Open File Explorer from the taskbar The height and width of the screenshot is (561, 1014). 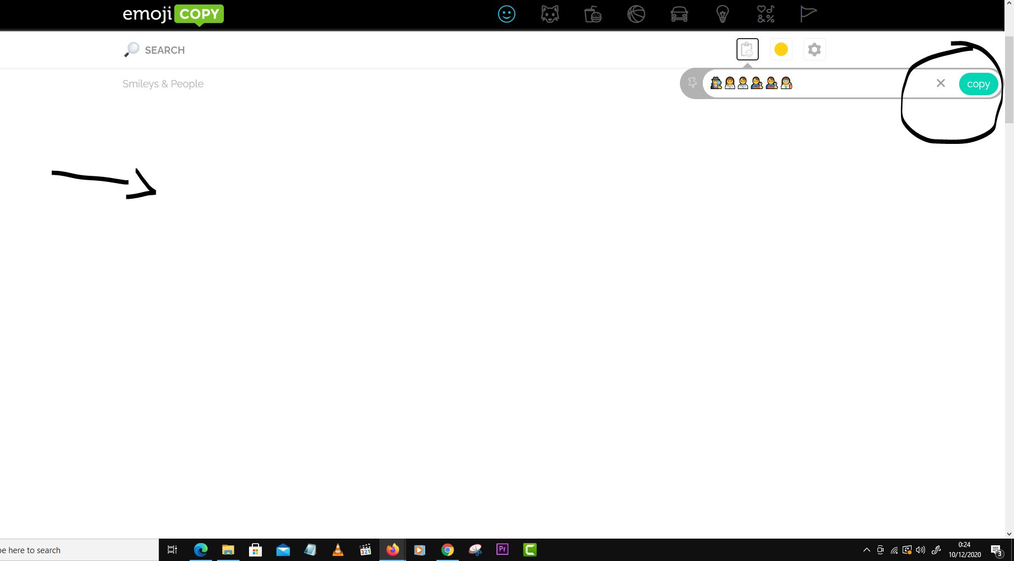[x=228, y=550]
